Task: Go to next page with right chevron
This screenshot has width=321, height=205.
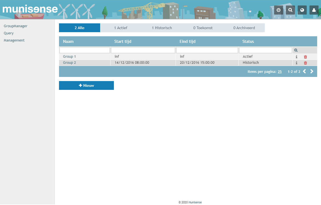Action: (312, 71)
